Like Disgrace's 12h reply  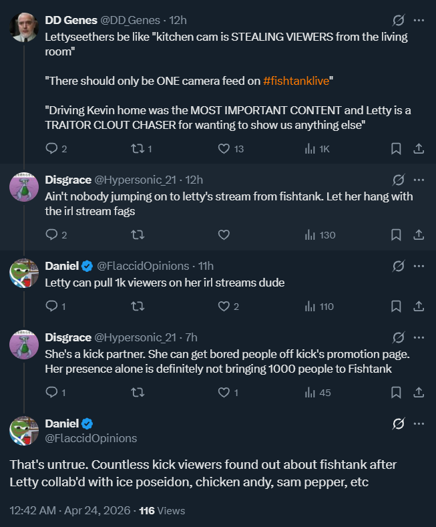point(224,234)
